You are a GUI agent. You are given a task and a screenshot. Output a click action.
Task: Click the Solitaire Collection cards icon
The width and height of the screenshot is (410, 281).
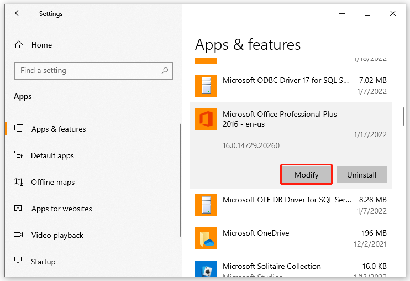[206, 268]
